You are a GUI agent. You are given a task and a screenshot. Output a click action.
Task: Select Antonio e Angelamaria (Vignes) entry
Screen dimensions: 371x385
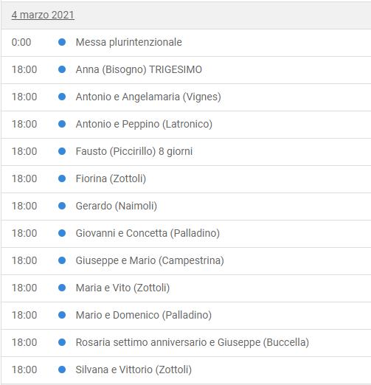[x=148, y=97]
